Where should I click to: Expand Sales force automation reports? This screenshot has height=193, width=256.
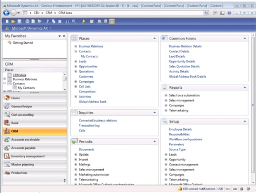click(166, 95)
